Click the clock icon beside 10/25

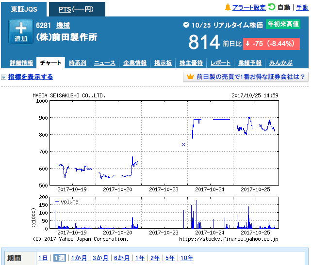coord(186,25)
